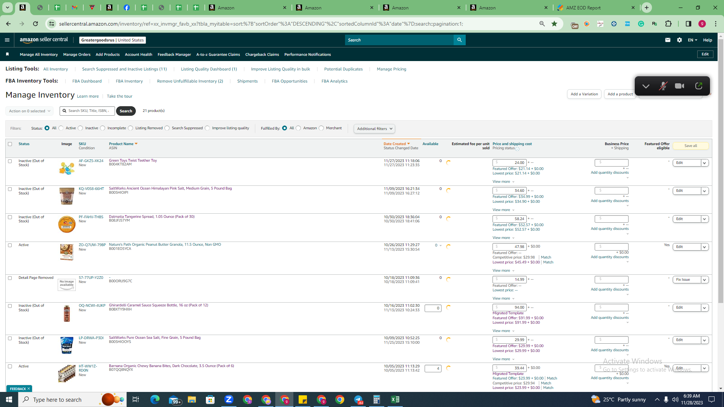
Task: Check the Green Toys Twist Teether Toy row
Action: [x=10, y=161]
